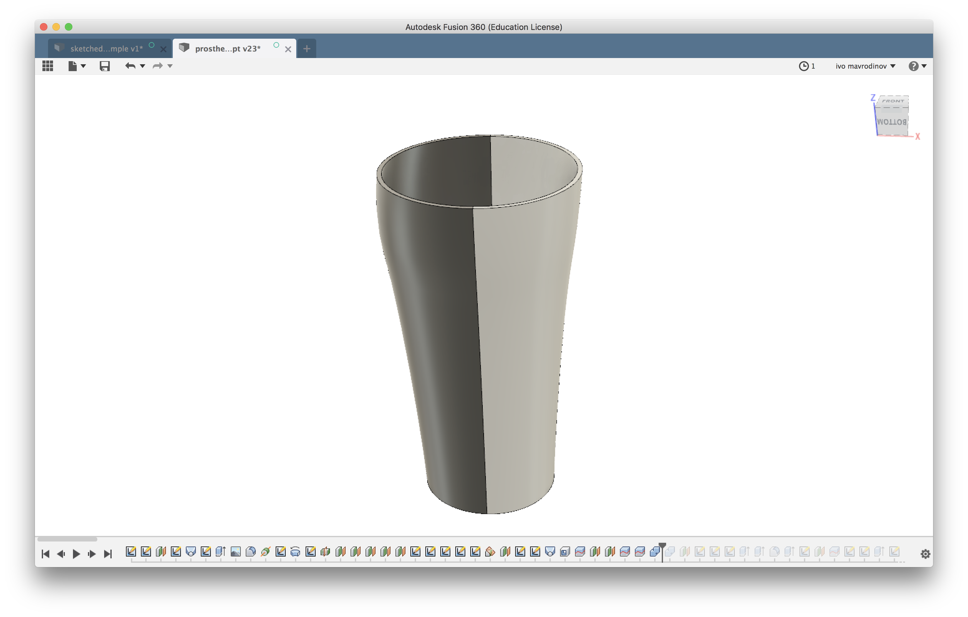The image size is (968, 617).
Task: Undo the last action
Action: click(x=130, y=66)
